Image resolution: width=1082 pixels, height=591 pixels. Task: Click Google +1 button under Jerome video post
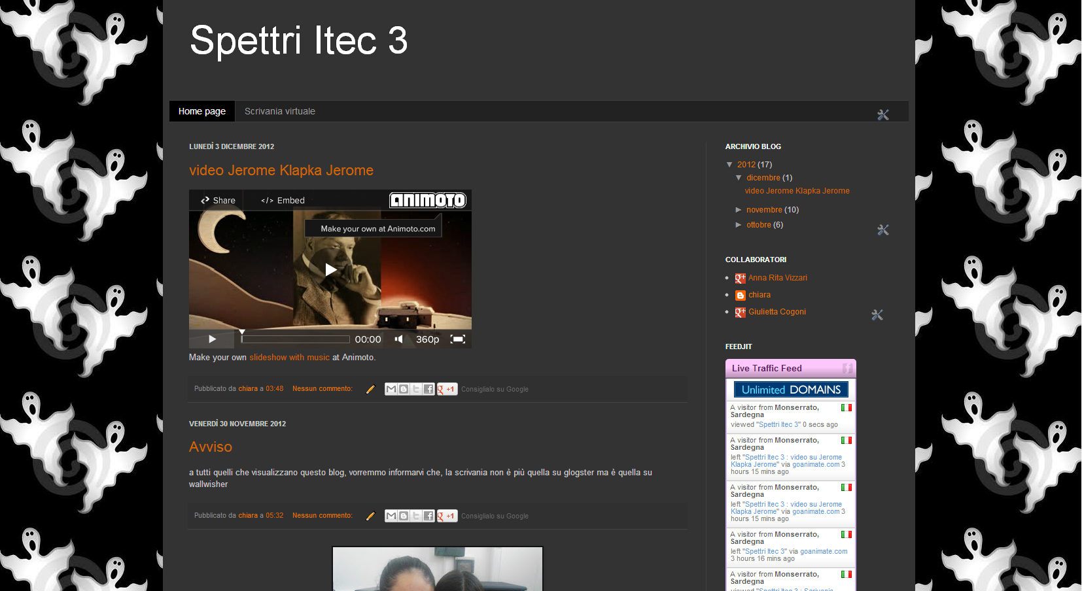tap(447, 389)
